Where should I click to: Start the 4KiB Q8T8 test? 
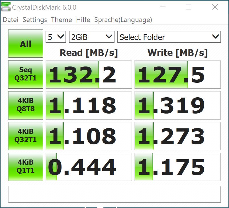(x=26, y=105)
